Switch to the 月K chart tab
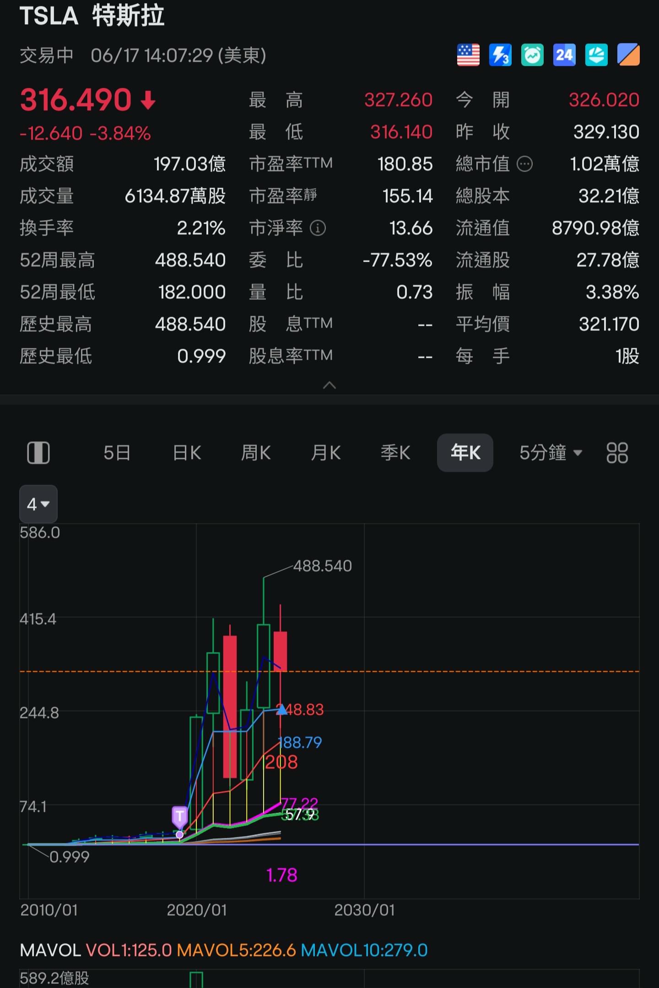The image size is (659, 988). tap(326, 453)
